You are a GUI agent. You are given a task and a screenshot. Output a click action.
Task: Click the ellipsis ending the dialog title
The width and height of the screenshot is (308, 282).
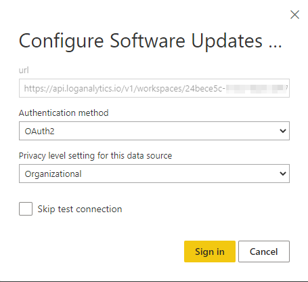[275, 46]
